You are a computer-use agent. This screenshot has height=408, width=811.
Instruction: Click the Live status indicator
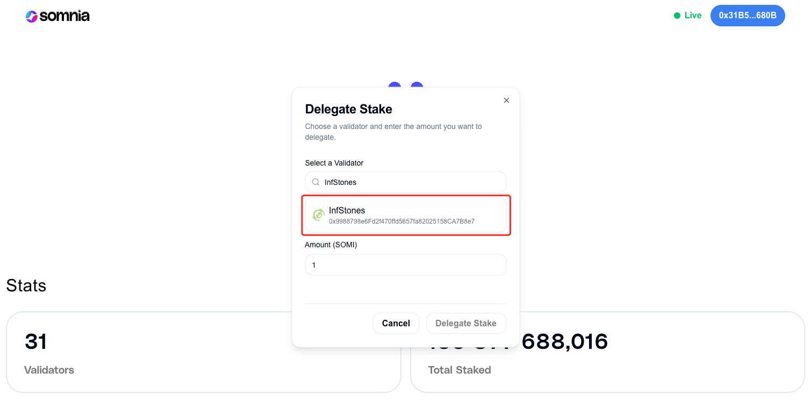pos(687,16)
